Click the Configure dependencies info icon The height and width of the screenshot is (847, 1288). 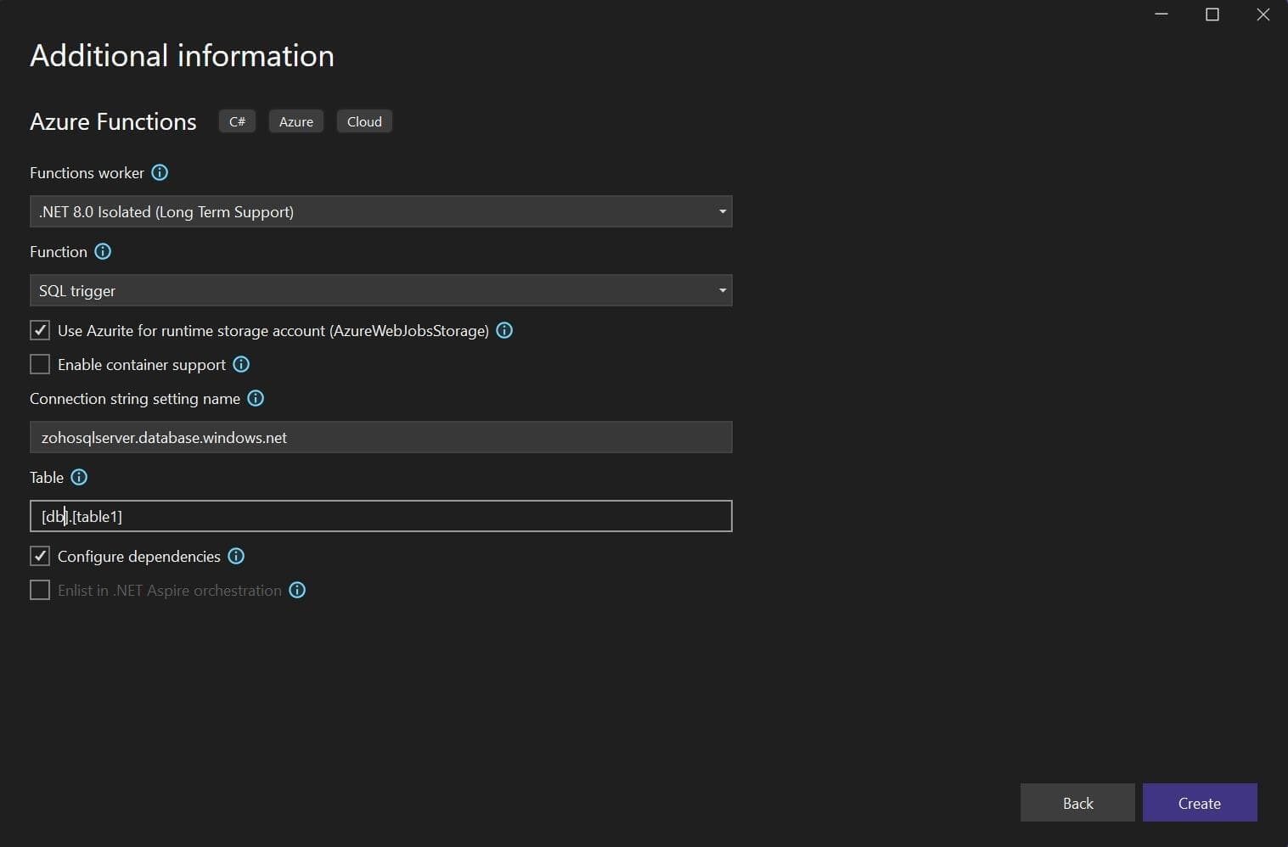click(x=236, y=556)
